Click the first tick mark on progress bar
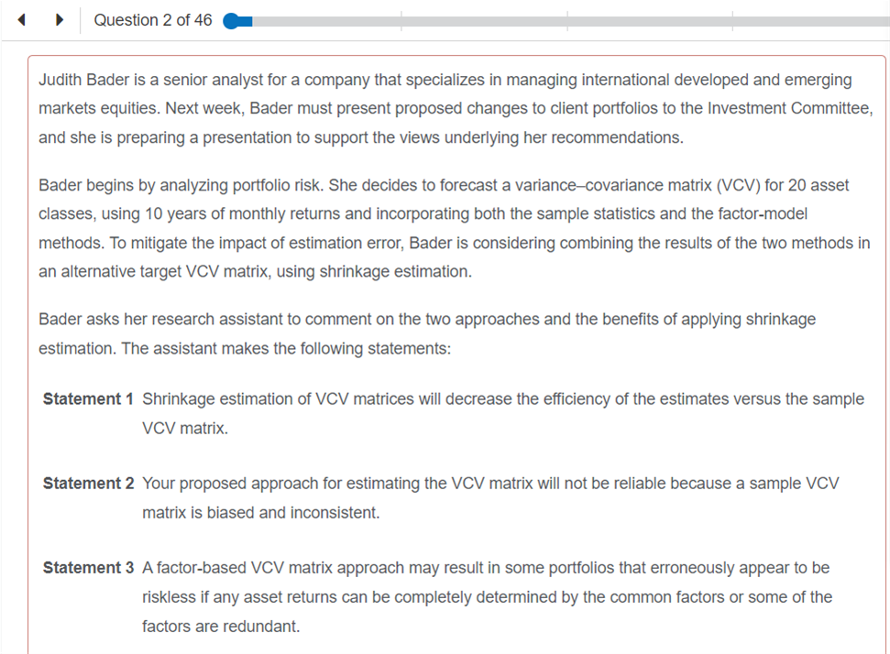890x654 pixels. coord(401,21)
